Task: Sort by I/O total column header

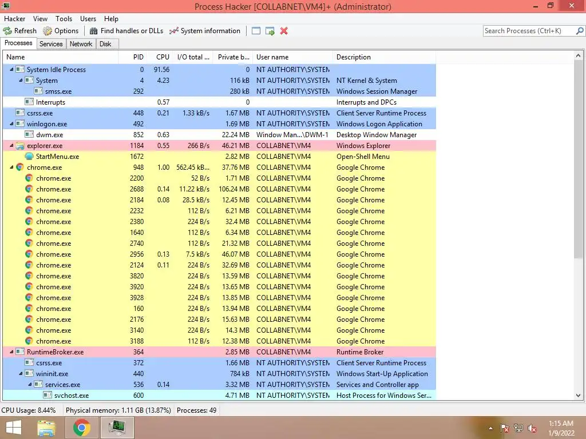Action: click(193, 57)
